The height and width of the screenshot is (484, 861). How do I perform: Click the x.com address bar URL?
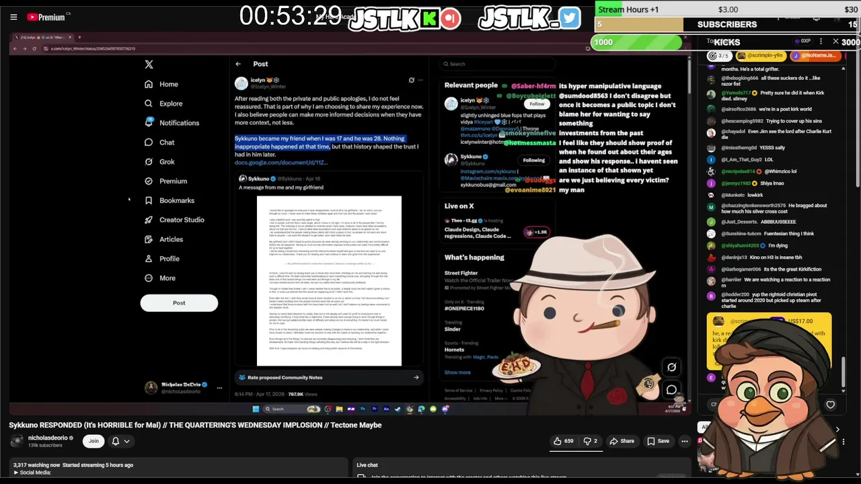[x=93, y=48]
